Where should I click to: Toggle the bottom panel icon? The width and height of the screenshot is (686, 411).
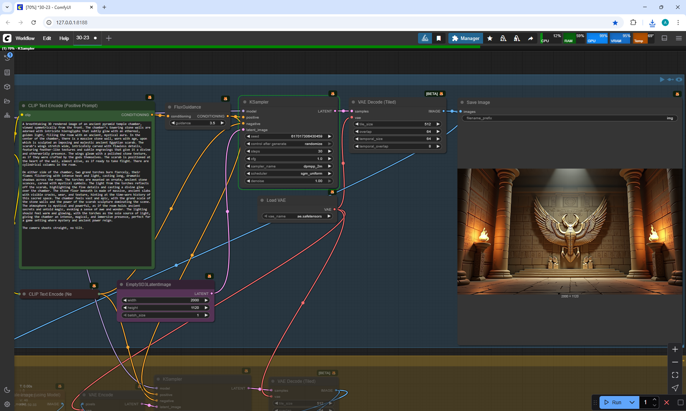(665, 38)
